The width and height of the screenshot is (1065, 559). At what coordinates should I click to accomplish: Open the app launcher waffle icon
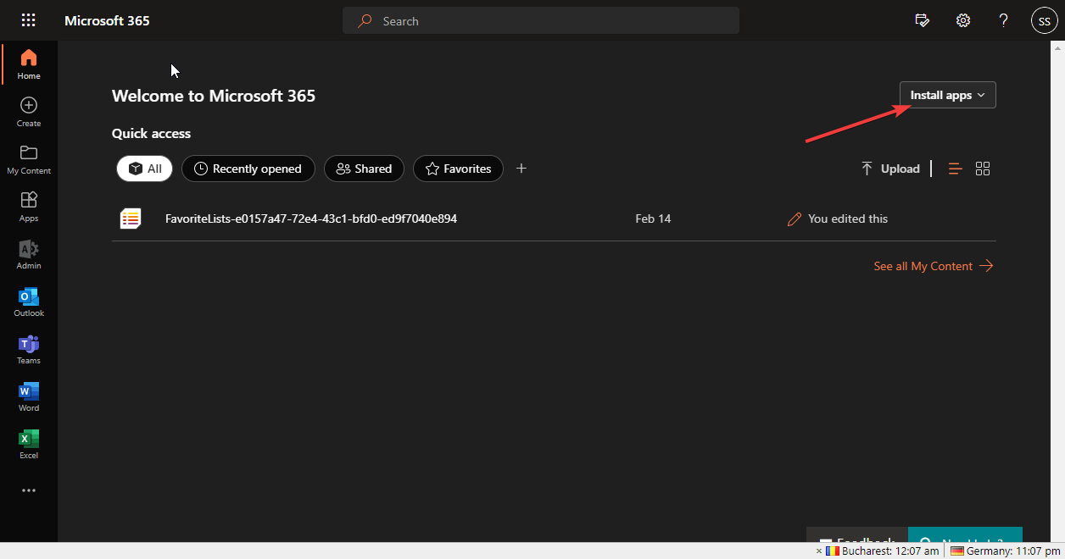tap(29, 20)
